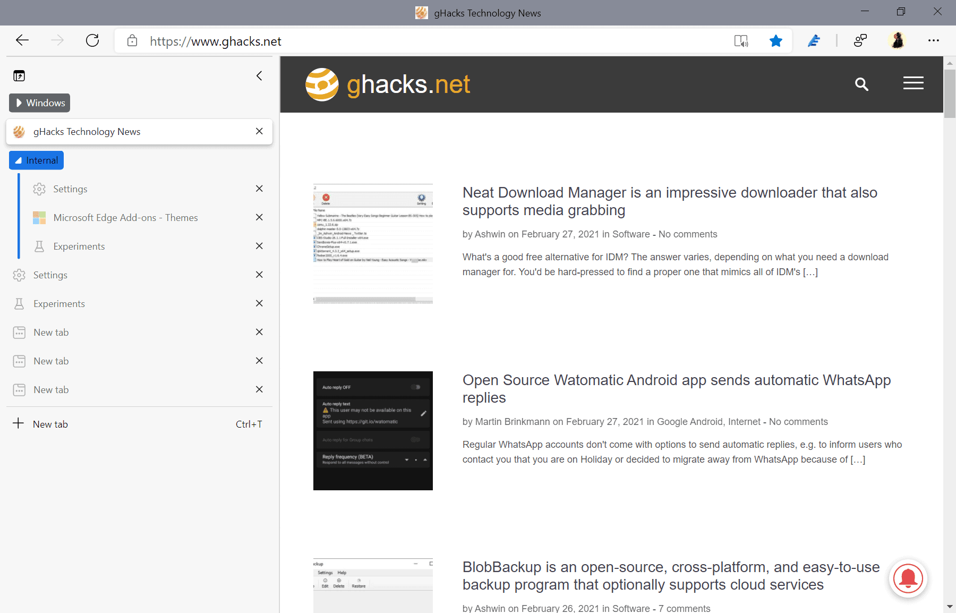Open Read Aloud from the address bar
This screenshot has width=956, height=613.
click(x=741, y=40)
